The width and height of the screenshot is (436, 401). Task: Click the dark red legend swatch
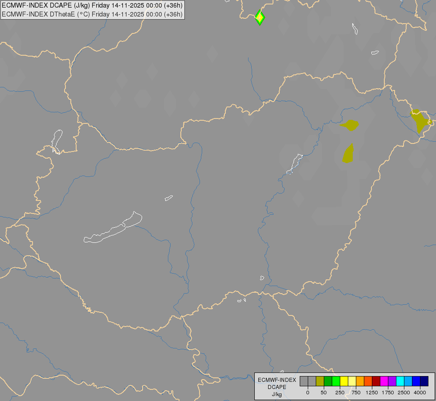point(376,381)
